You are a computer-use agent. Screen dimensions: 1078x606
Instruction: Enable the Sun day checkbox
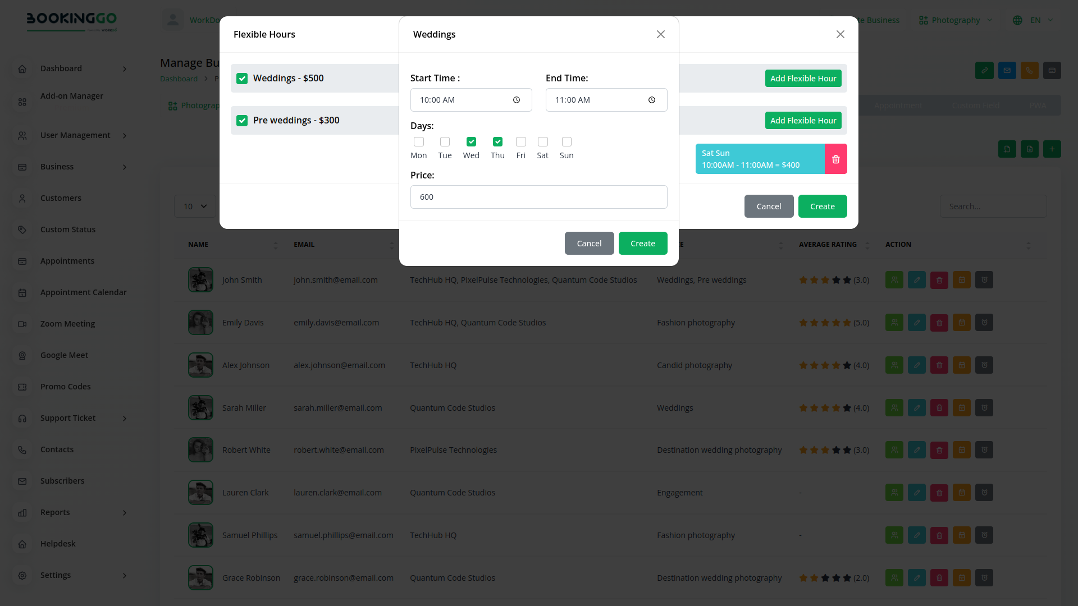567,142
